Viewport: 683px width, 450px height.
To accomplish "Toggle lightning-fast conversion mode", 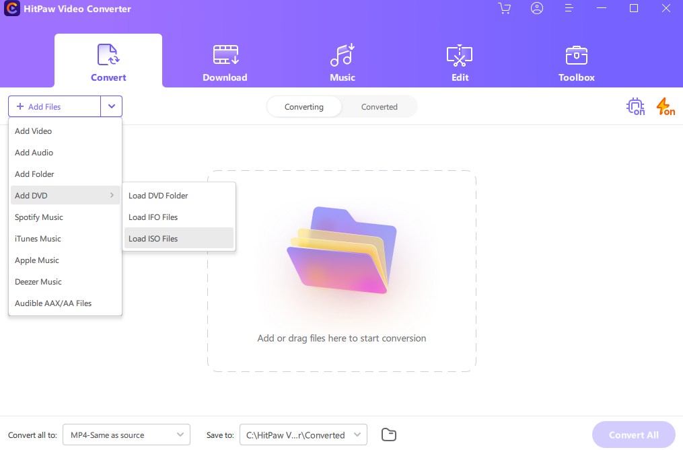I will click(x=666, y=106).
